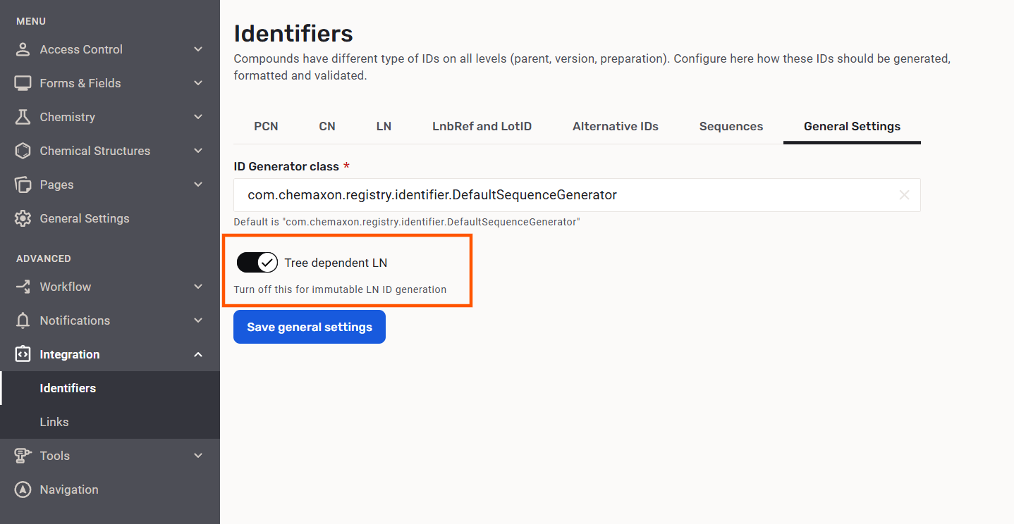Image resolution: width=1014 pixels, height=524 pixels.
Task: Click Save general settings button
Action: pos(309,327)
